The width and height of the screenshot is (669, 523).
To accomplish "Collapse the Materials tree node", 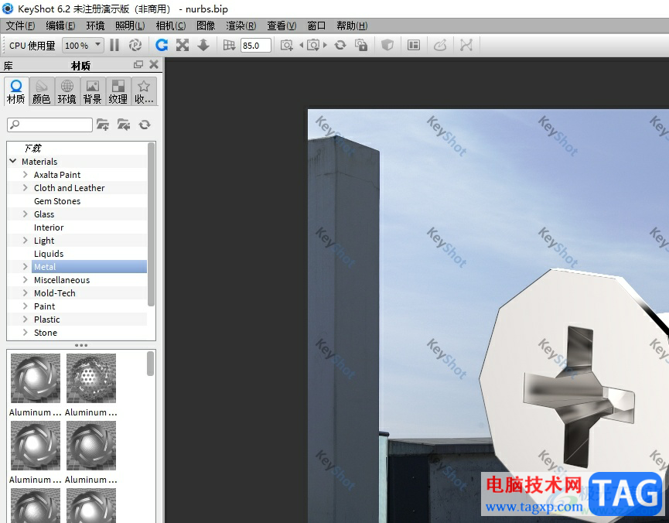I will coord(13,162).
